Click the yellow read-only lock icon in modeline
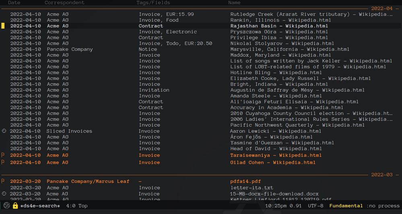402x214 pixels. click(15, 206)
